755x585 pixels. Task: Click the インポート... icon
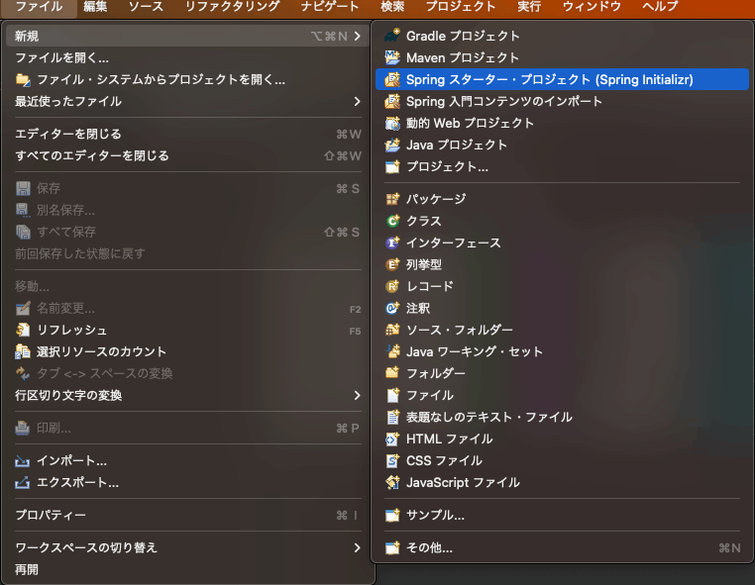[x=23, y=461]
